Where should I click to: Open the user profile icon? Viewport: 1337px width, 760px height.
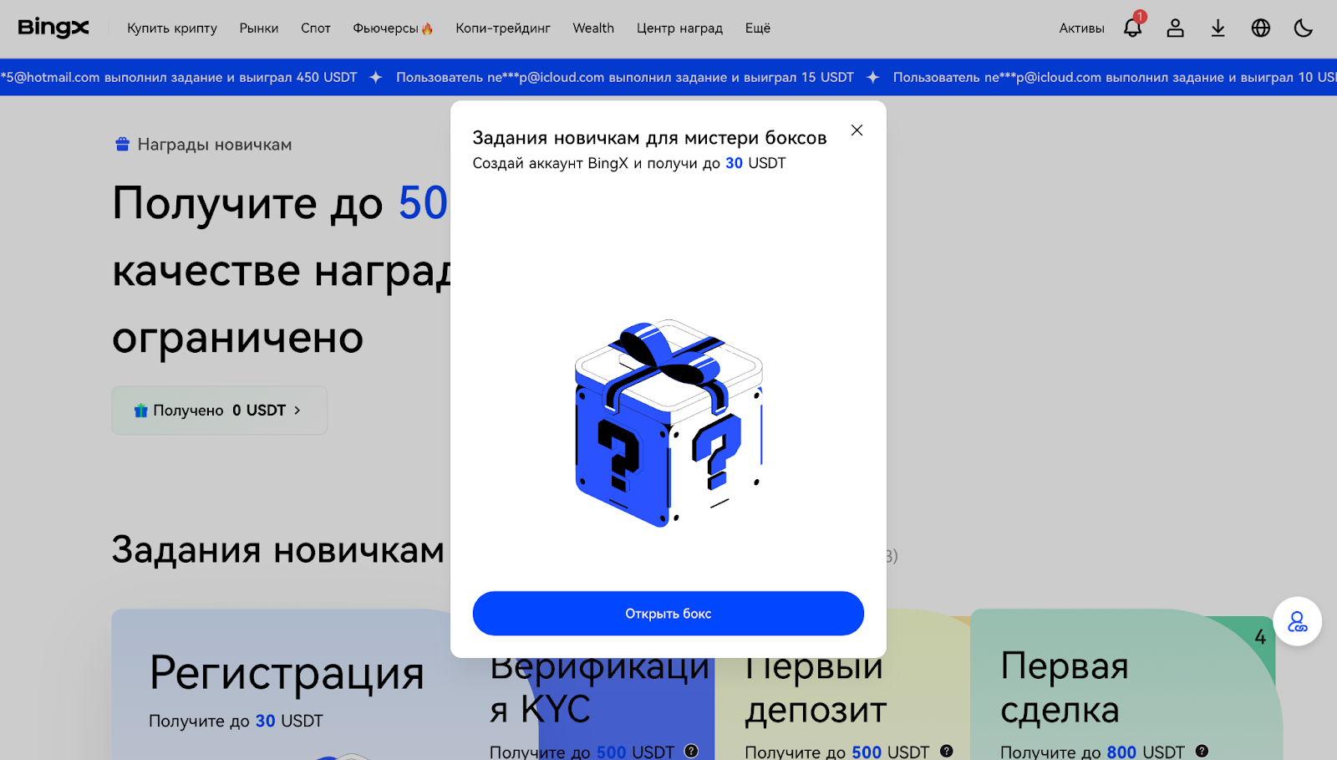(1175, 28)
